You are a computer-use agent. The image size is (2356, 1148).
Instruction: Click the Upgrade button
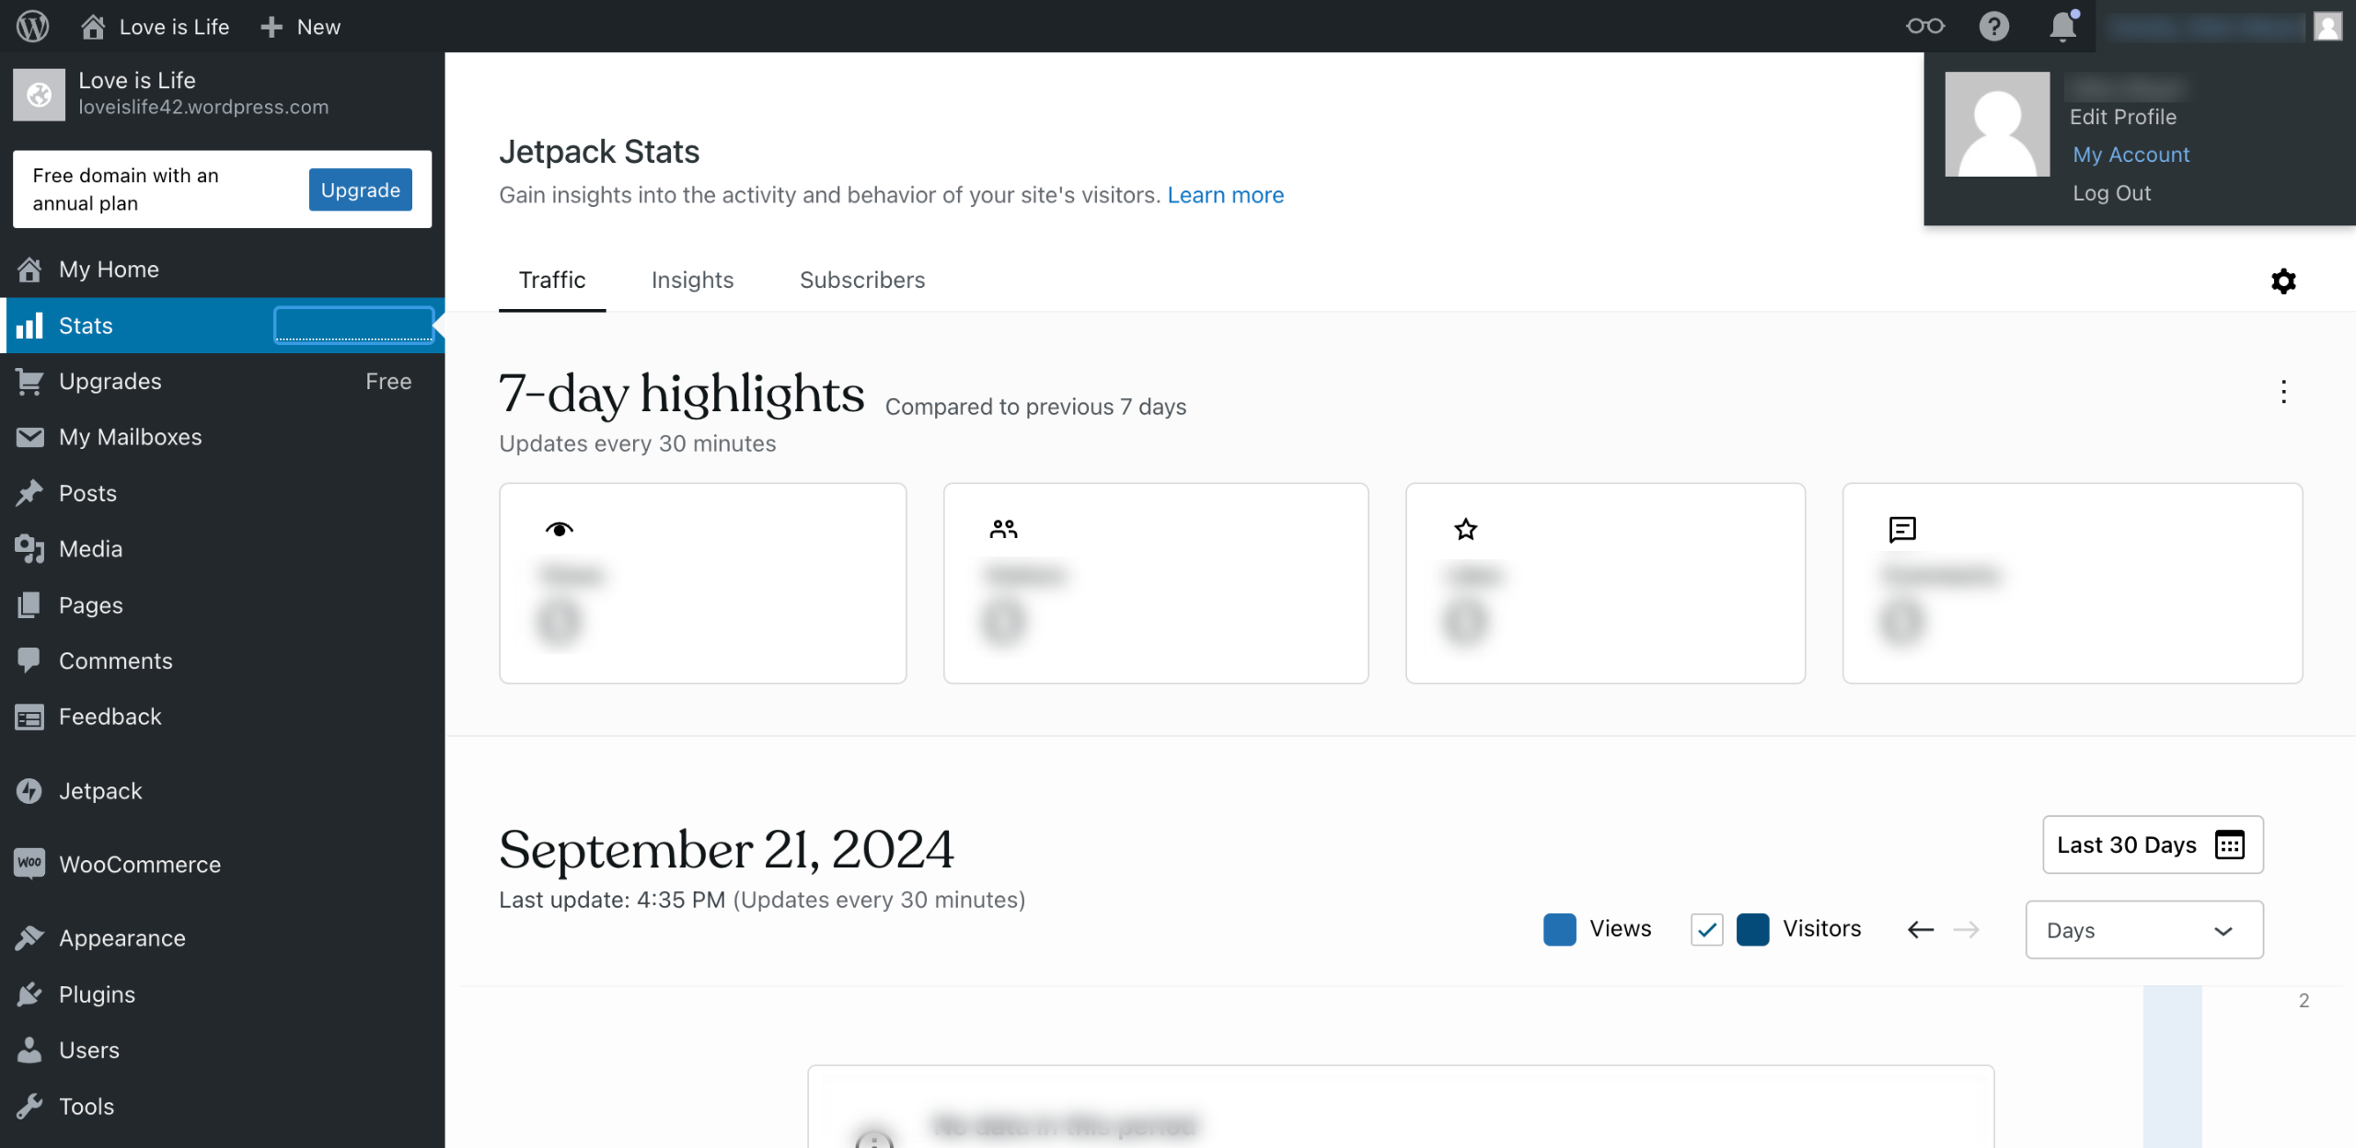[360, 189]
